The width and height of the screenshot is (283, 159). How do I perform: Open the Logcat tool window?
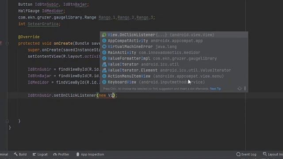[x=40, y=154]
